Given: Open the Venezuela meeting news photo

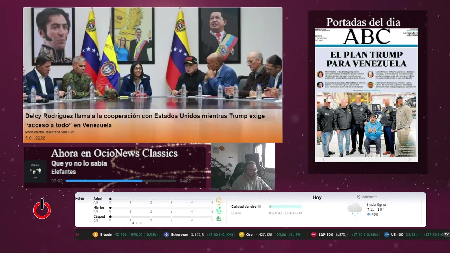Looking at the screenshot, I should coord(153,58).
